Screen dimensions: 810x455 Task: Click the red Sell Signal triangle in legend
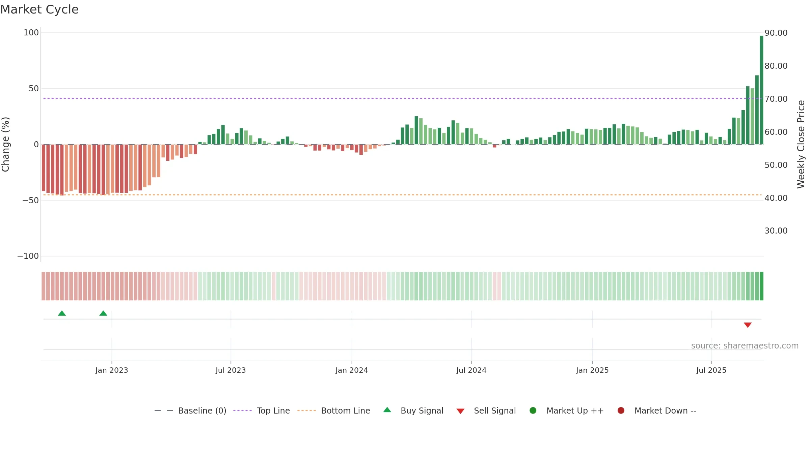460,411
